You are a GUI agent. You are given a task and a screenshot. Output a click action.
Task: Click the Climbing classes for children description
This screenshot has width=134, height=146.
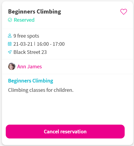point(41,90)
